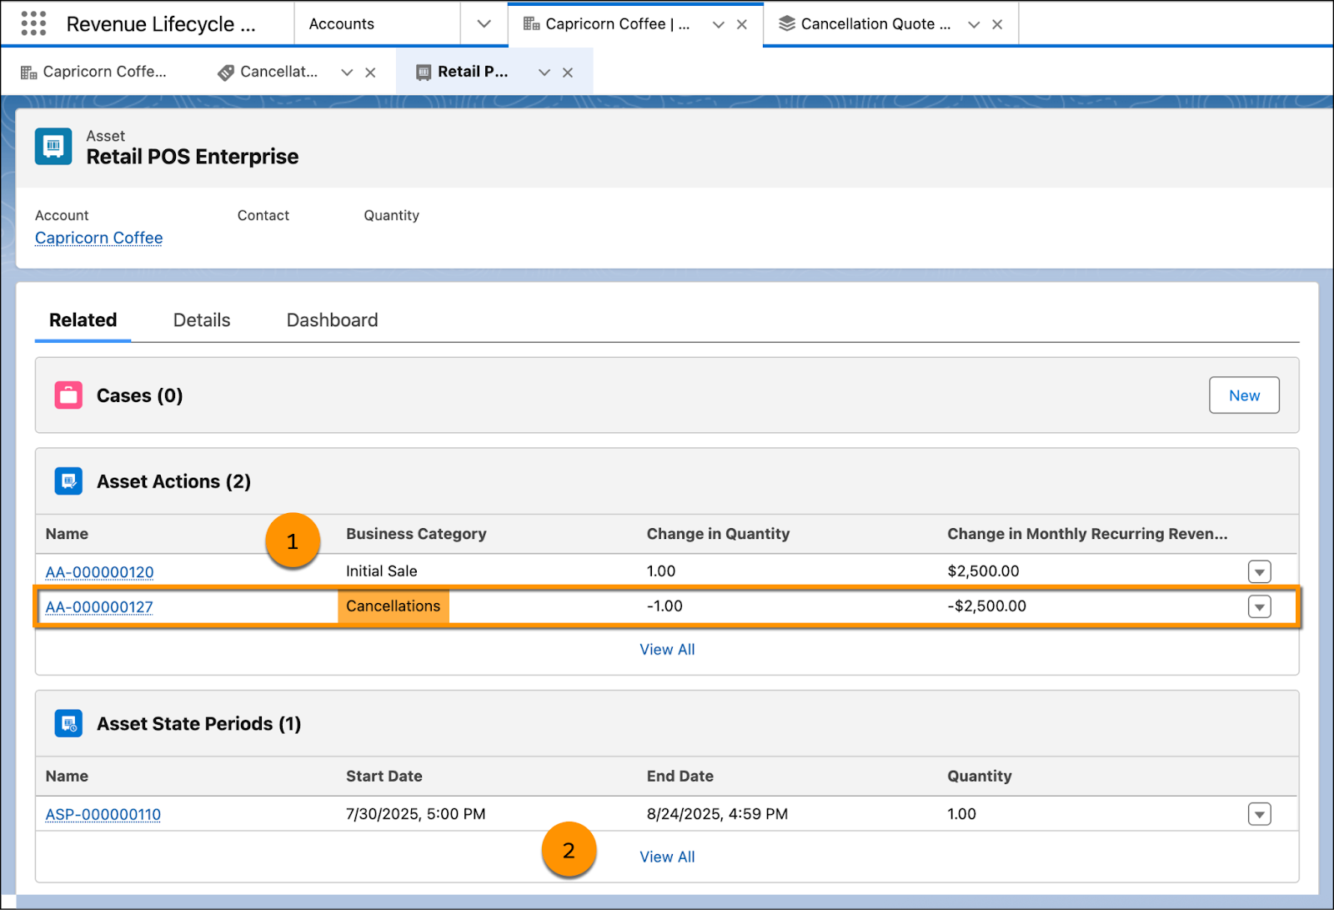1334x910 pixels.
Task: Click the Cases section briefcase icon
Action: click(x=68, y=395)
